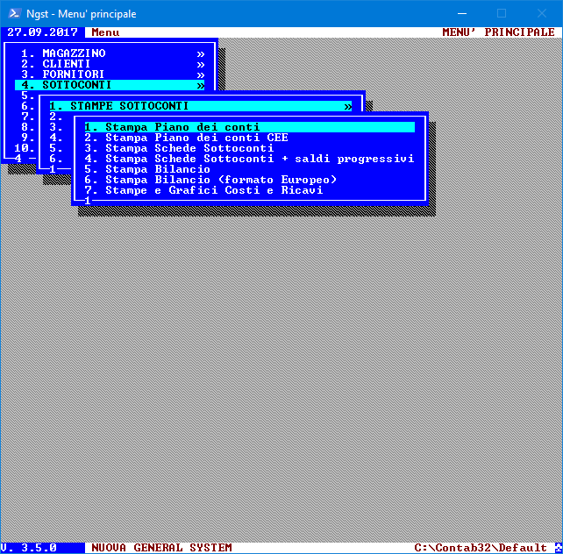Click the » arrow next to CLIENTI
The width and height of the screenshot is (563, 554).
pyautogui.click(x=201, y=64)
